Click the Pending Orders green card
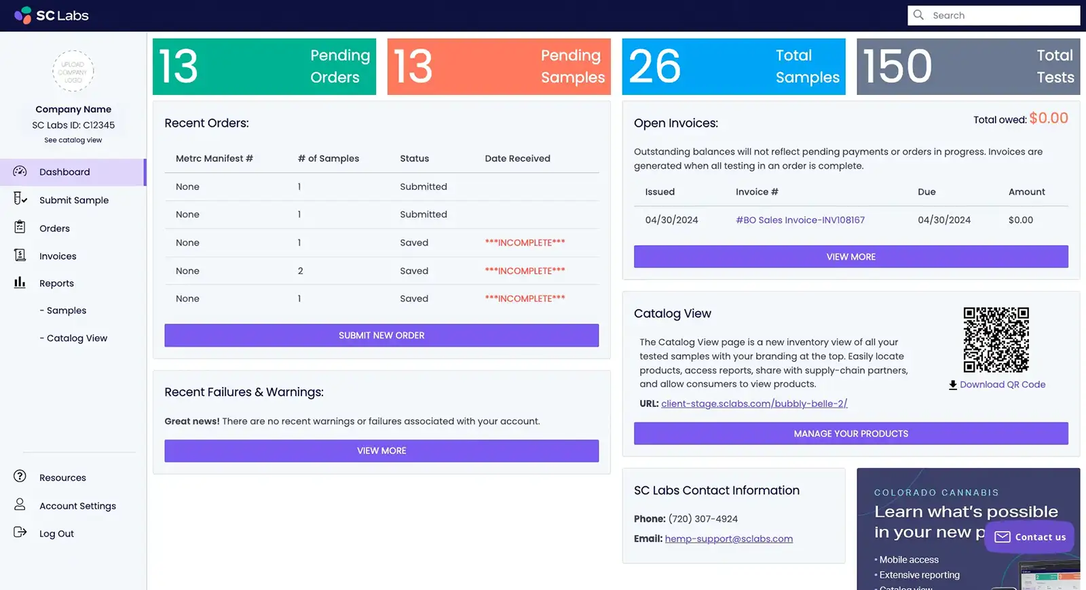 264,66
